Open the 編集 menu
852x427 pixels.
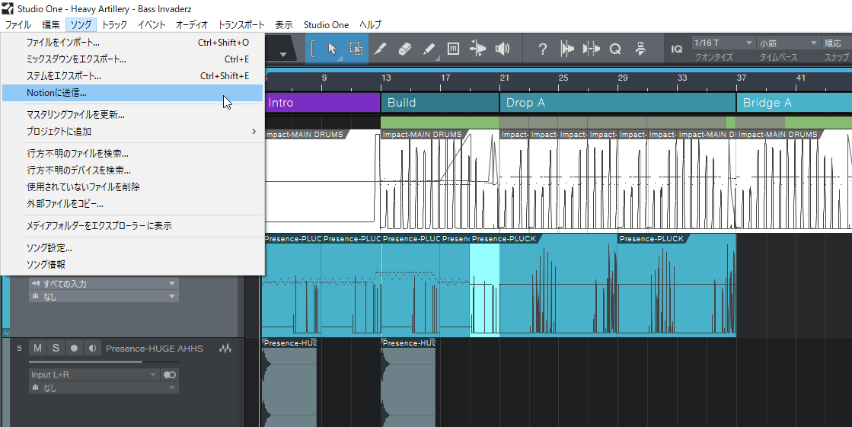(x=50, y=24)
